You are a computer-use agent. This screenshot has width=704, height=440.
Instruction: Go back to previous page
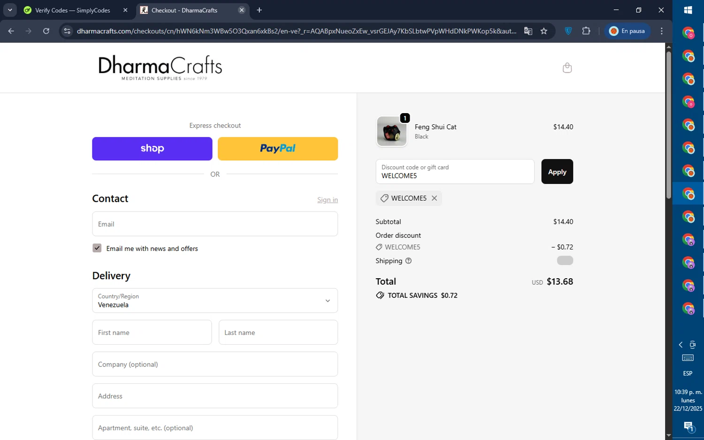coord(11,31)
